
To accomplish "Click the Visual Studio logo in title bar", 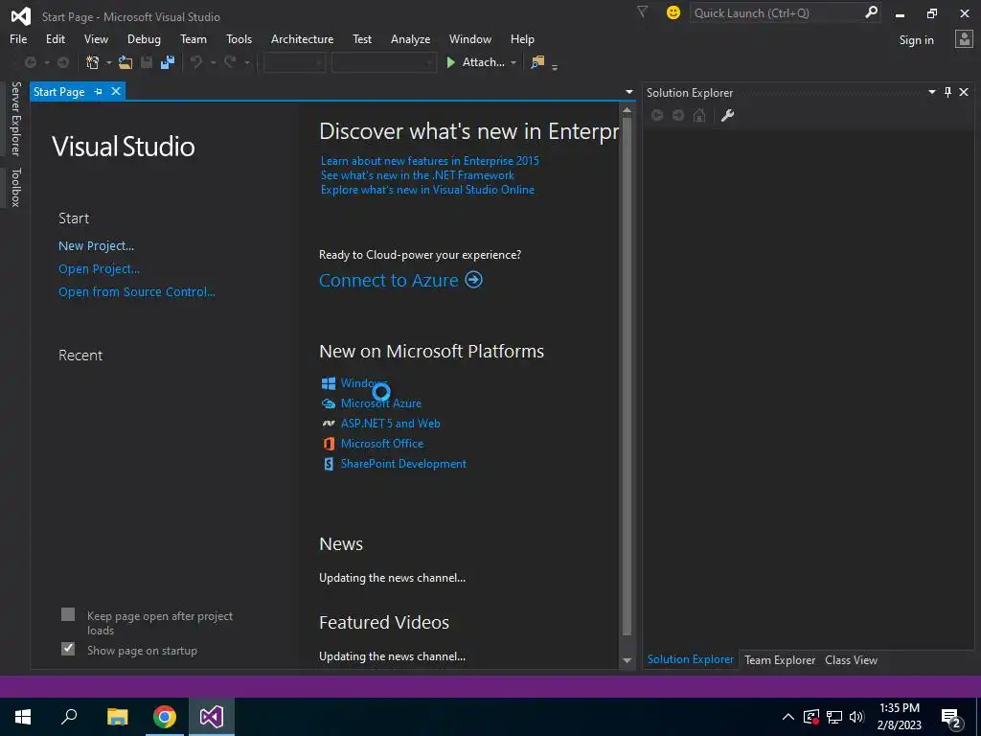I will (x=21, y=16).
